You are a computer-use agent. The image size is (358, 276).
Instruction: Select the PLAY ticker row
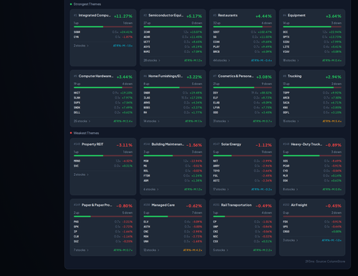pyautogui.click(x=243, y=46)
